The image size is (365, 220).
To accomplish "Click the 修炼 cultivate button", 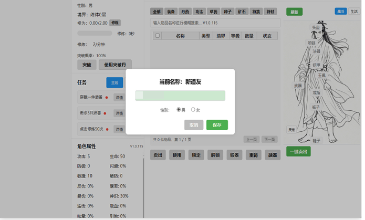I will pos(115,23).
